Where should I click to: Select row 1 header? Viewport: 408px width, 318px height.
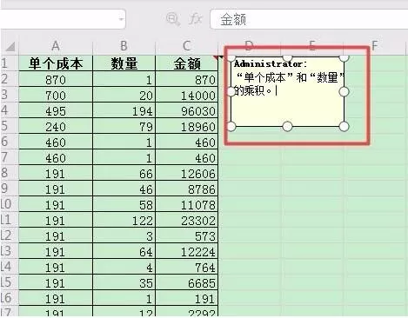coord(9,63)
